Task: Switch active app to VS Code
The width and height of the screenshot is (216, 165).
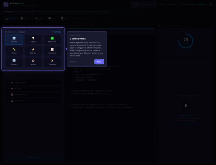Action: pos(11,18)
